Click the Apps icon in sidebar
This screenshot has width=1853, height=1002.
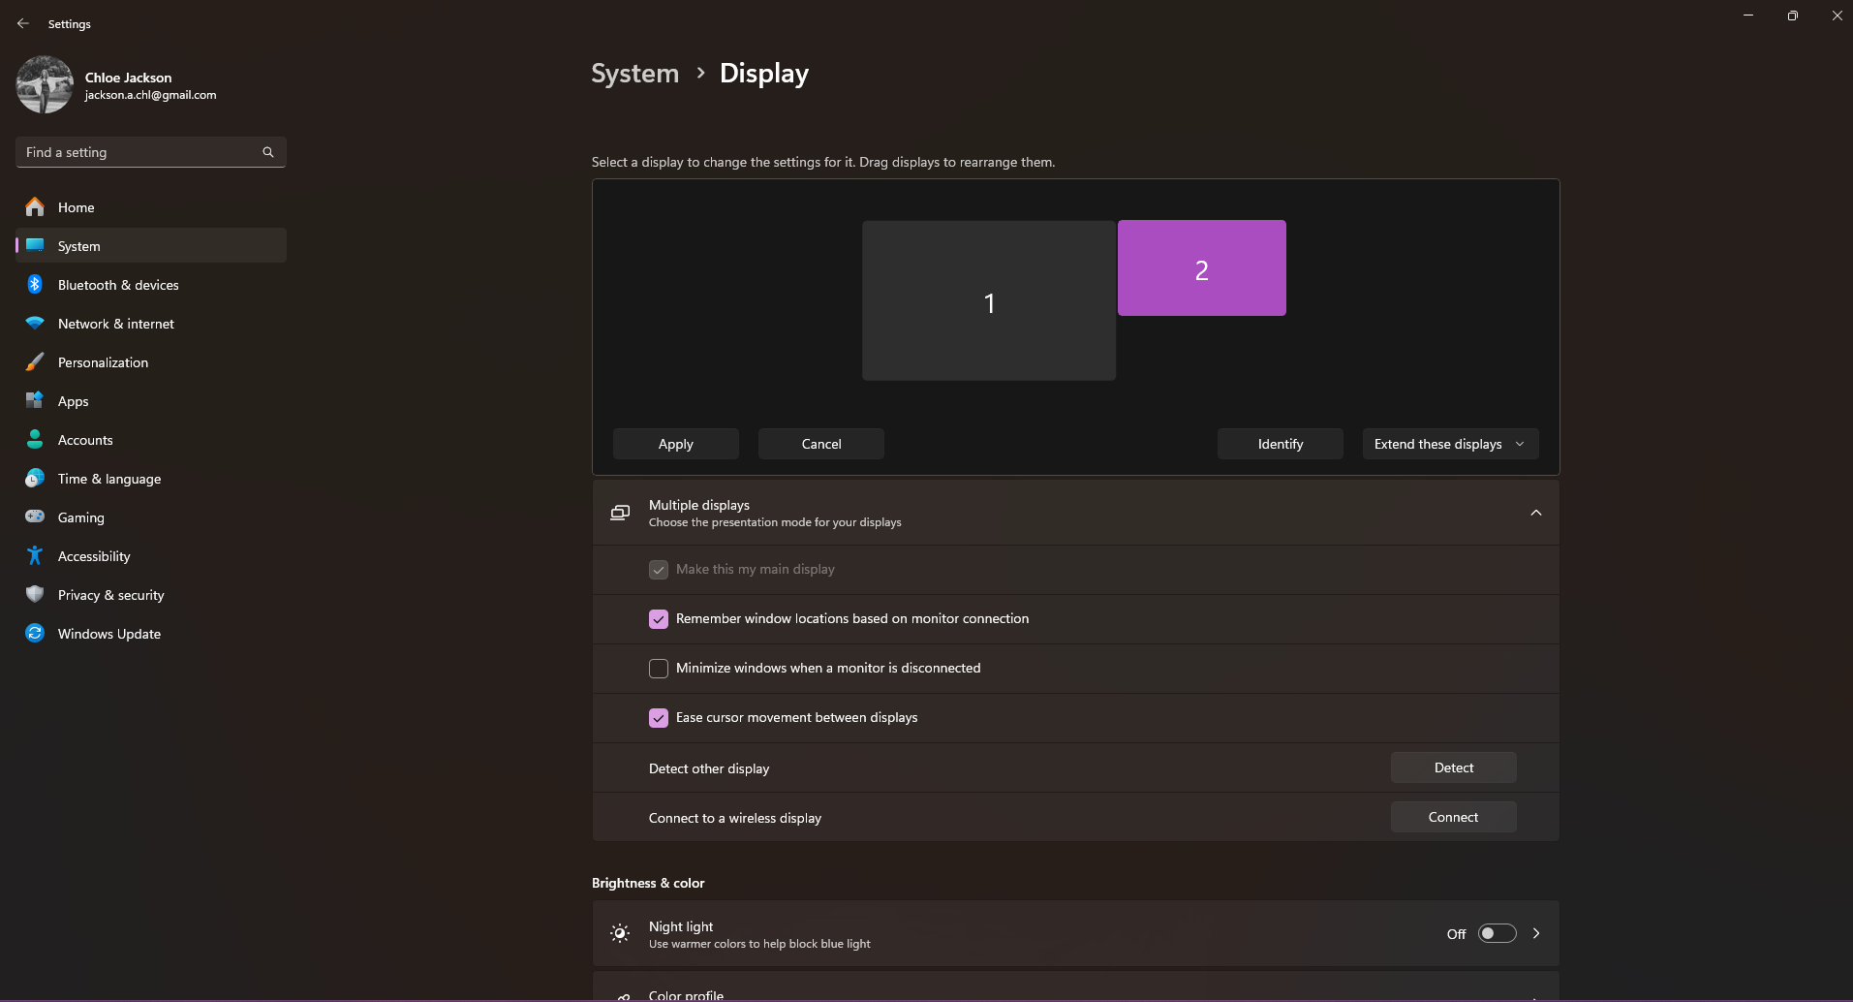pos(35,400)
